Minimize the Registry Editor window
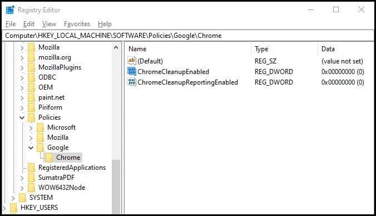 pyautogui.click(x=311, y=9)
